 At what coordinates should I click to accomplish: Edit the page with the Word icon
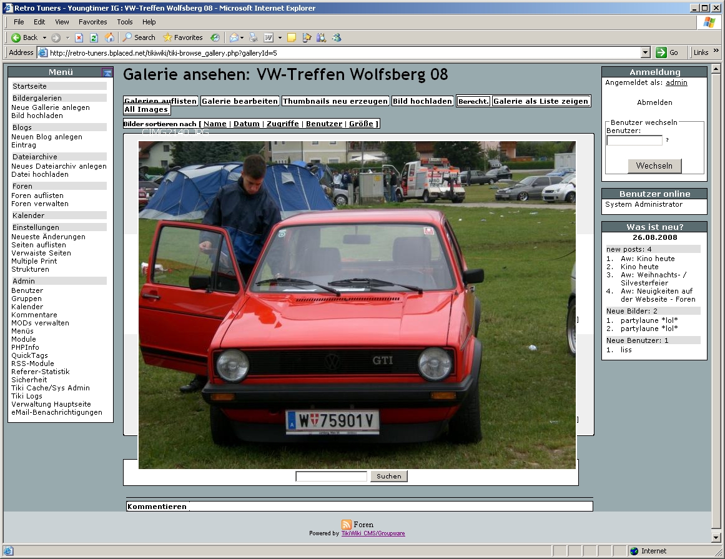pos(269,37)
